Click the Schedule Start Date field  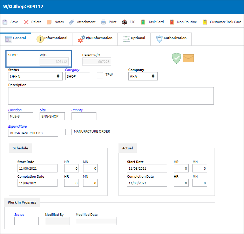tap(38, 168)
